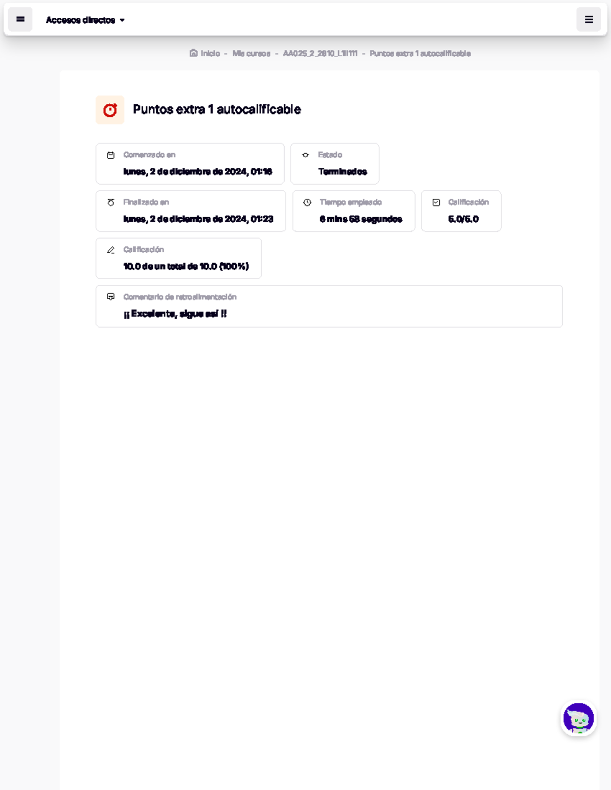Click the red quiz timer icon
Image resolution: width=611 pixels, height=790 pixels.
[x=110, y=110]
